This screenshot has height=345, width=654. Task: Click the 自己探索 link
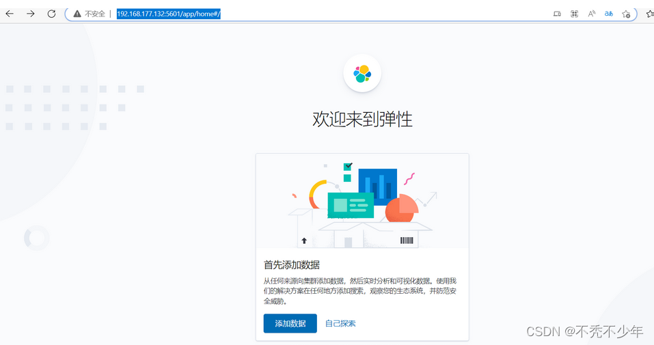click(x=340, y=323)
